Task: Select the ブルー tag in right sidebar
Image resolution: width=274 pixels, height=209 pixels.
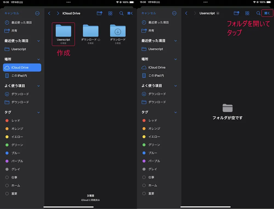Action: [x=159, y=153]
